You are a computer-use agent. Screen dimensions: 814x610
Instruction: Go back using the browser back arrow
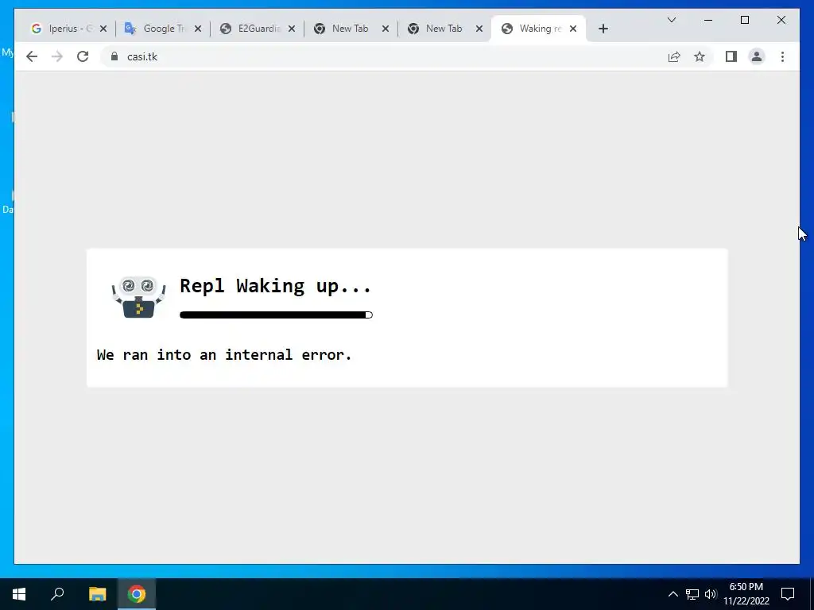click(x=32, y=56)
